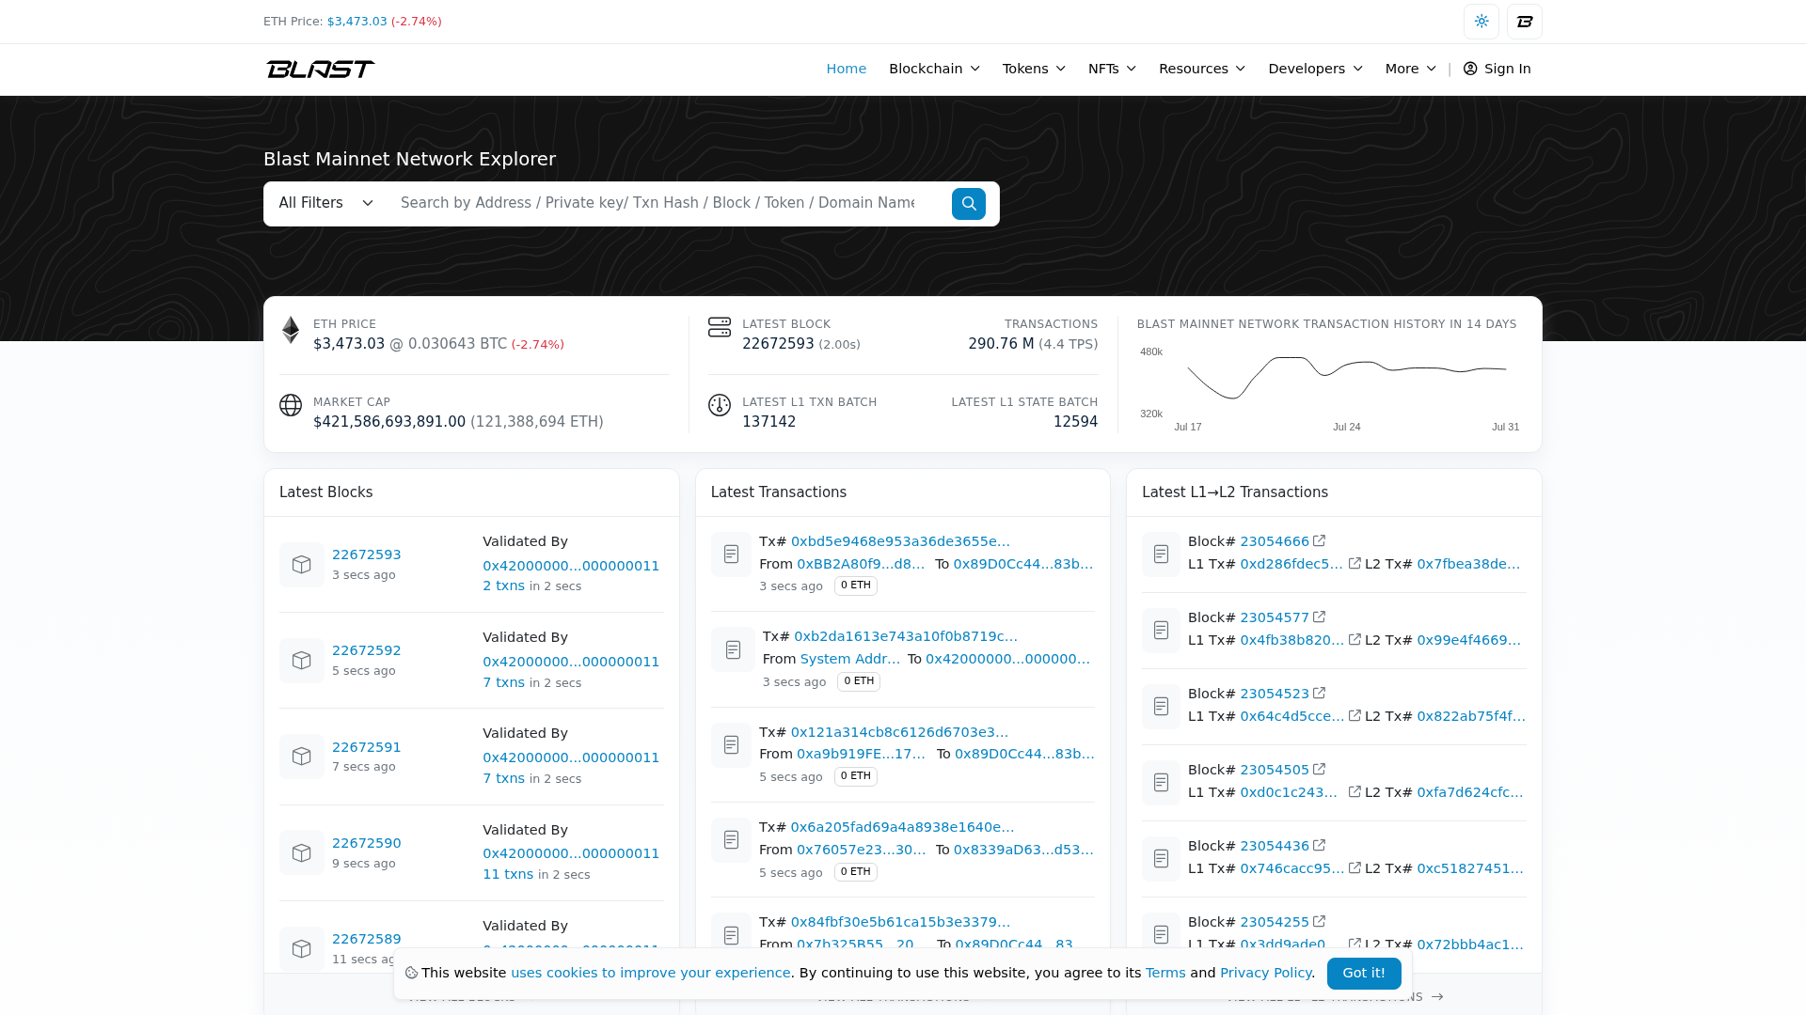The image size is (1806, 1015).
Task: Click the document icon next to Tx# 0xbd5e9468...
Action: coord(731,554)
